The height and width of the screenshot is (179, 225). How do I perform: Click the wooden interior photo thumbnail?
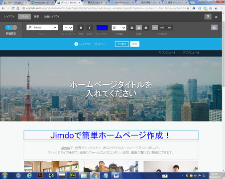click(51, 167)
